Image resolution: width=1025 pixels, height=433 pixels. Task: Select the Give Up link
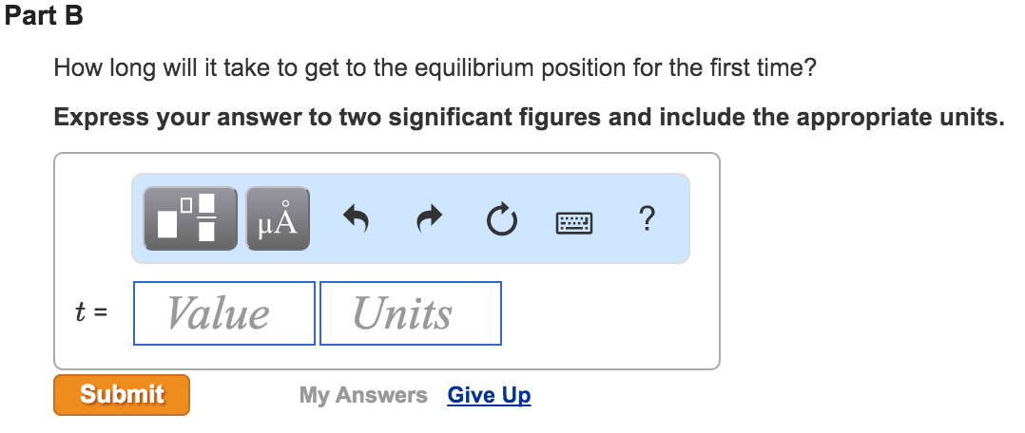click(x=489, y=395)
